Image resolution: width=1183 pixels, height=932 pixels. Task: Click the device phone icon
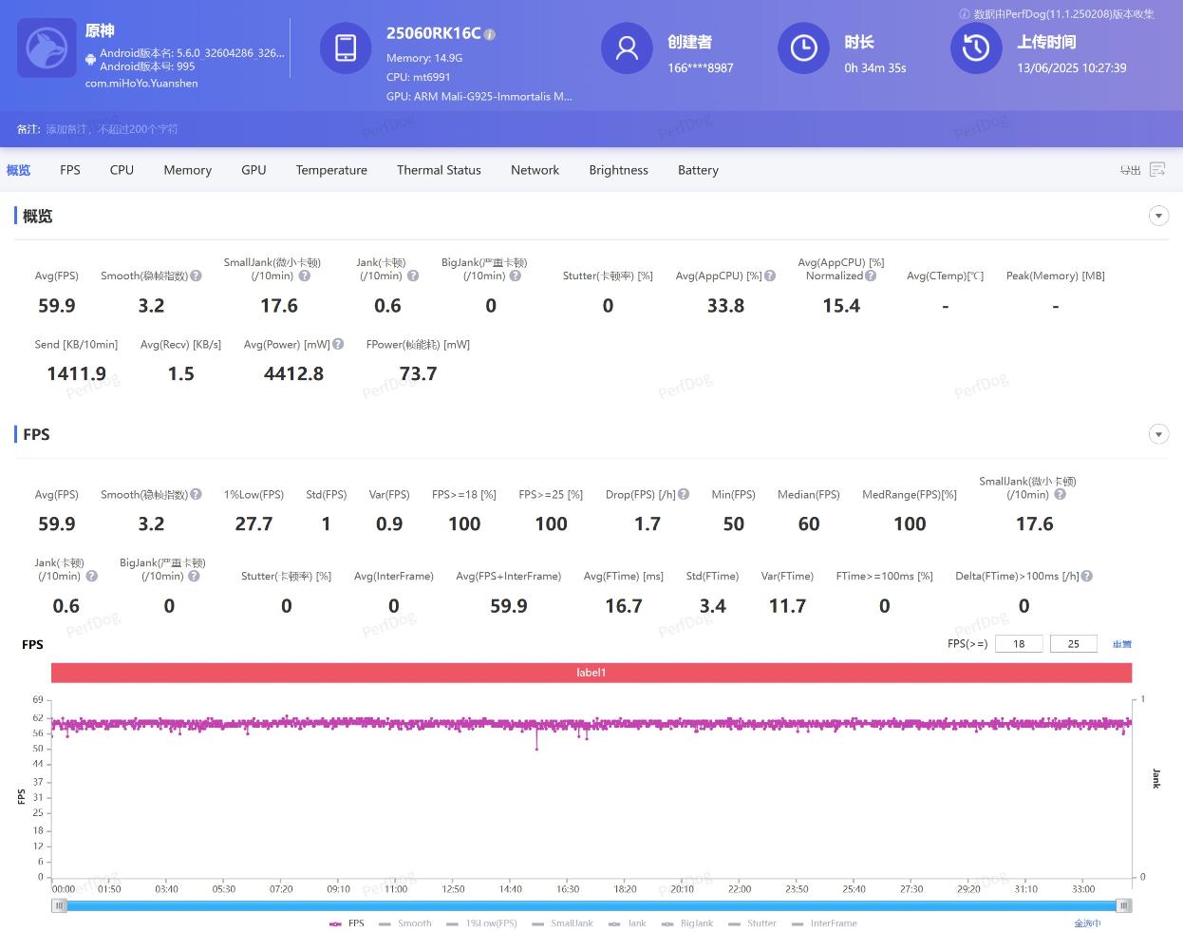click(x=346, y=48)
